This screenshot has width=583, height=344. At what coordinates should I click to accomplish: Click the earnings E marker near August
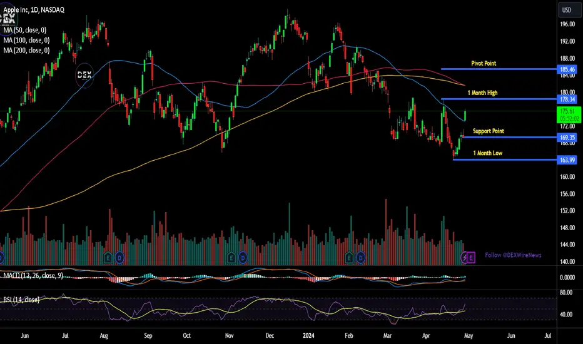[x=108, y=257]
